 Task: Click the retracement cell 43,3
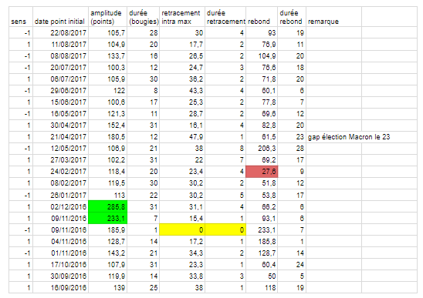click(x=182, y=91)
